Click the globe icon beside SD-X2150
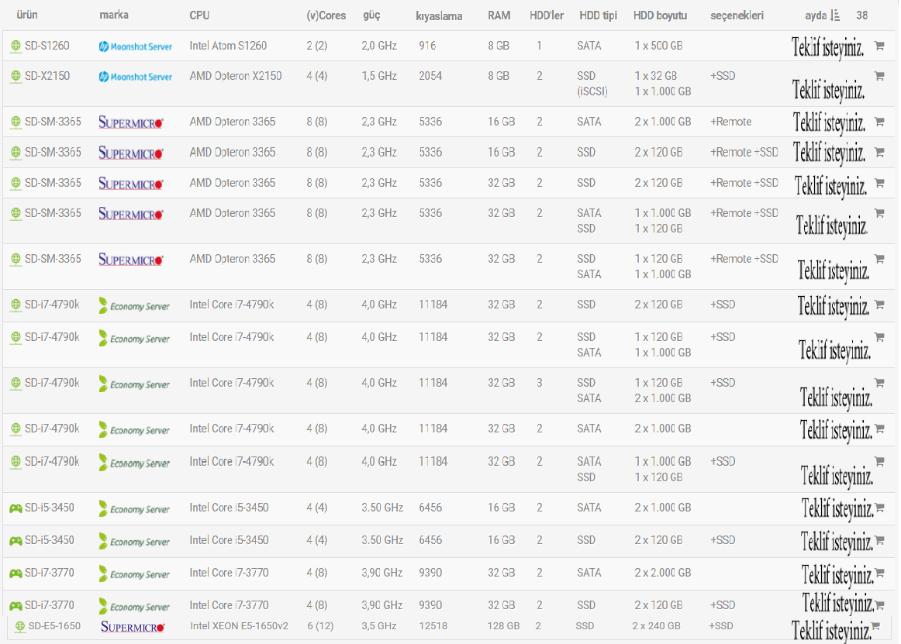 [16, 77]
